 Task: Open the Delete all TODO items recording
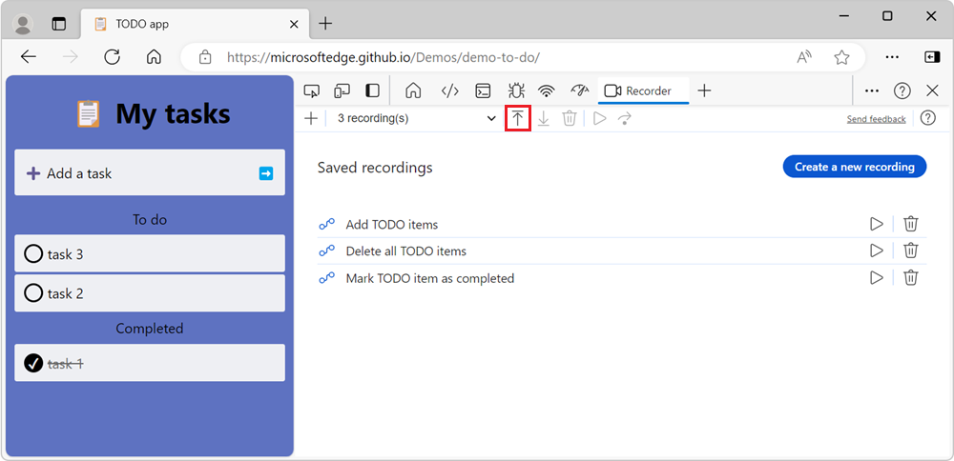[405, 251]
